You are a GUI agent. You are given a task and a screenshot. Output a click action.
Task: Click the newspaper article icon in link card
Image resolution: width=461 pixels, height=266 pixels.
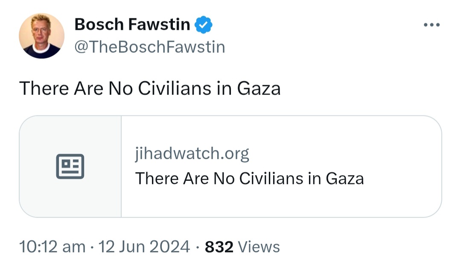[x=70, y=166]
